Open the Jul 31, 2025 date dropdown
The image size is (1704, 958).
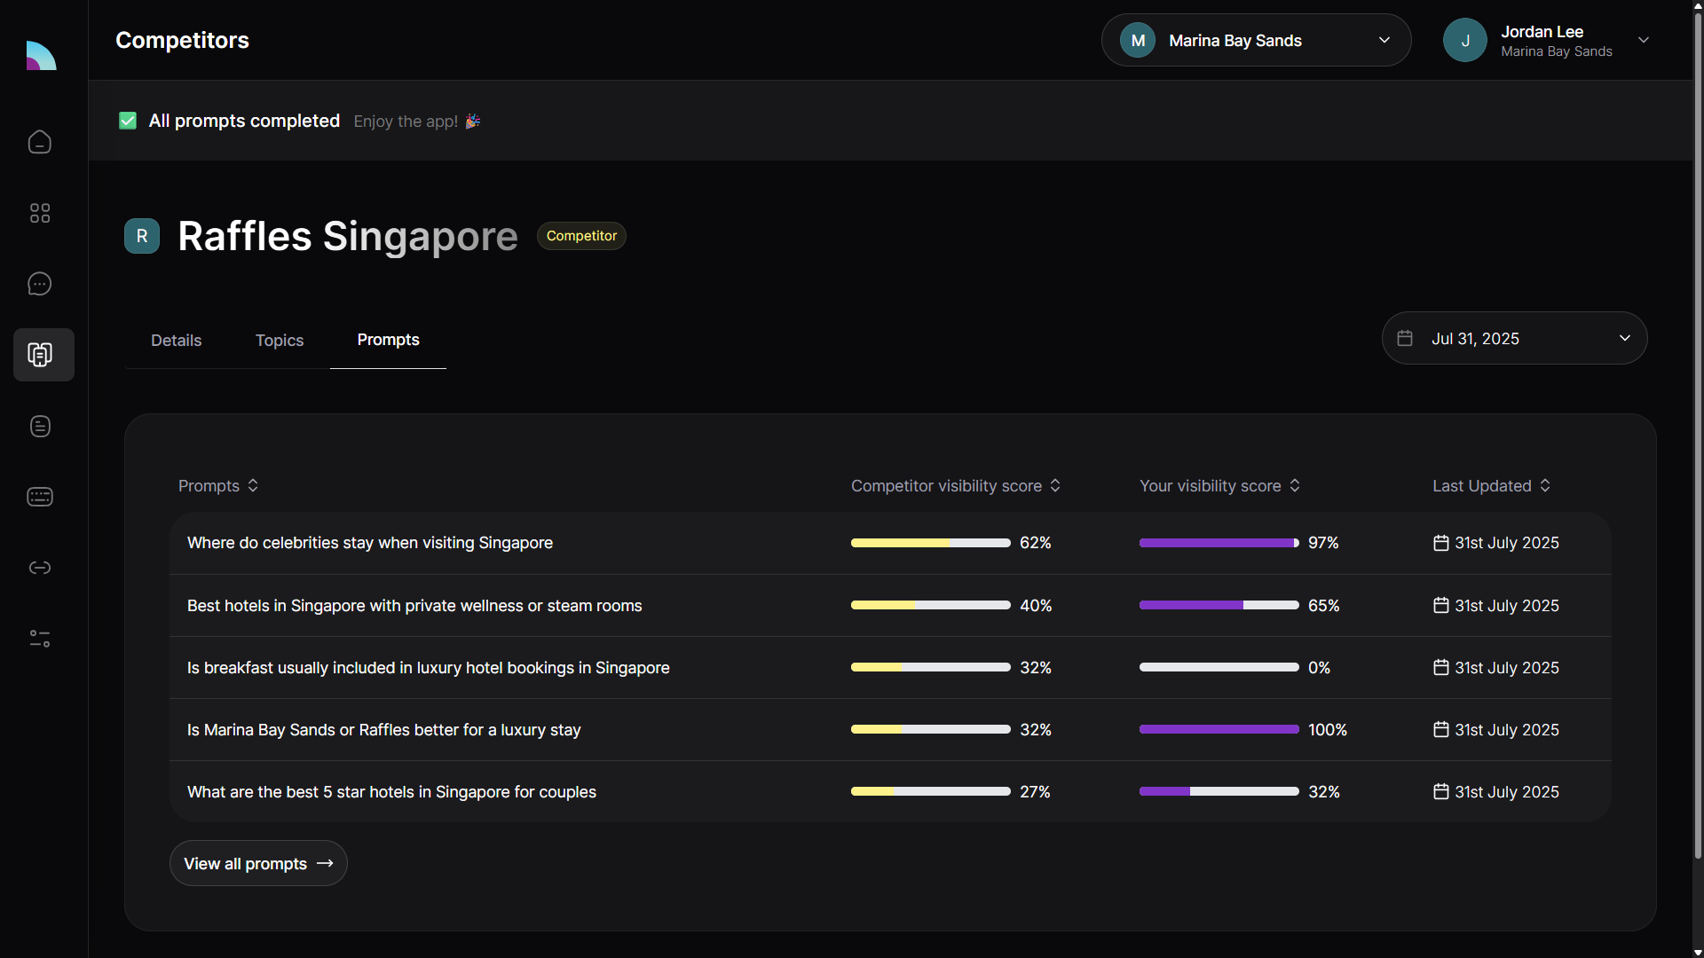point(1514,338)
